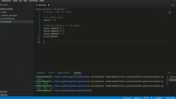Viewport: 176px width, 99px height.
Task: Open the Run menu
Action: point(26,1)
